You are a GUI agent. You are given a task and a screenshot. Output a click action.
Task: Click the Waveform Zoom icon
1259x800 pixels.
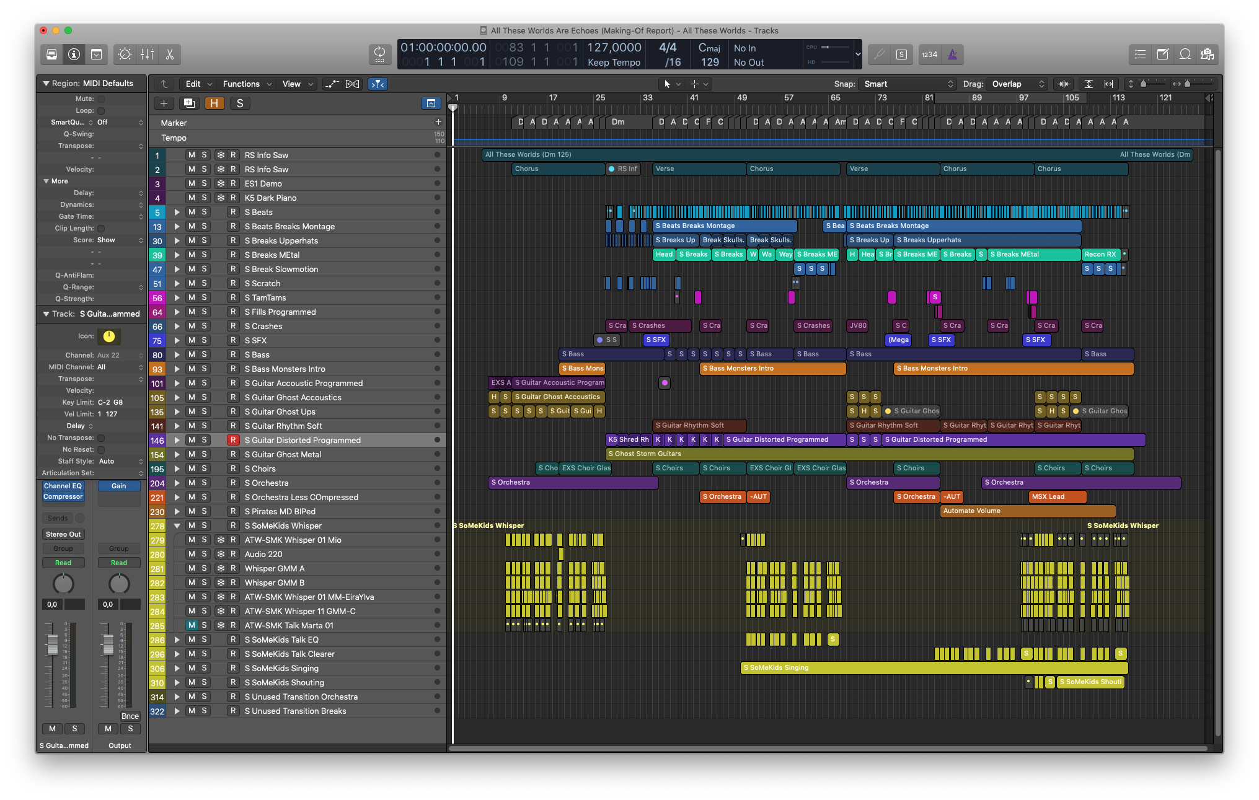tap(1064, 84)
